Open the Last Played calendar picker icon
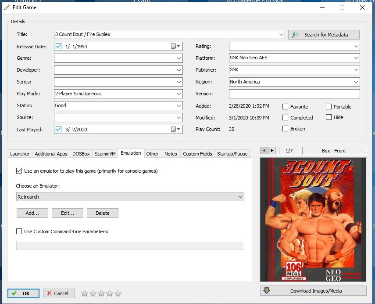Viewport: 375px width, 304px height. 175,129
